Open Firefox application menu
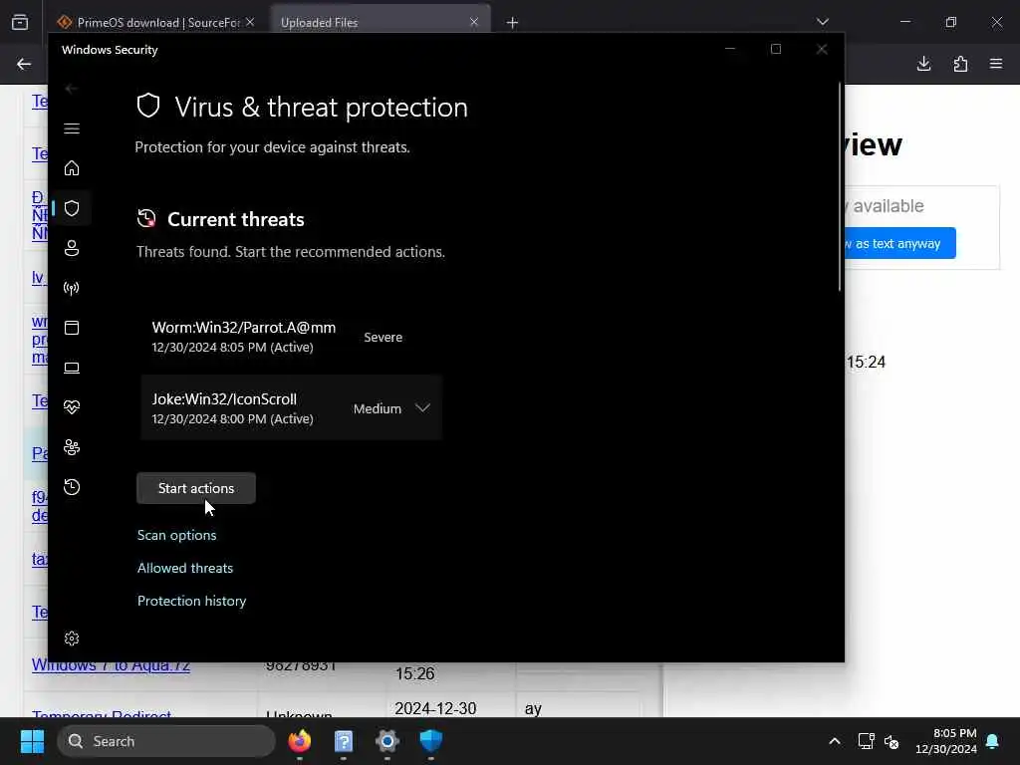Image resolution: width=1020 pixels, height=765 pixels. [996, 64]
